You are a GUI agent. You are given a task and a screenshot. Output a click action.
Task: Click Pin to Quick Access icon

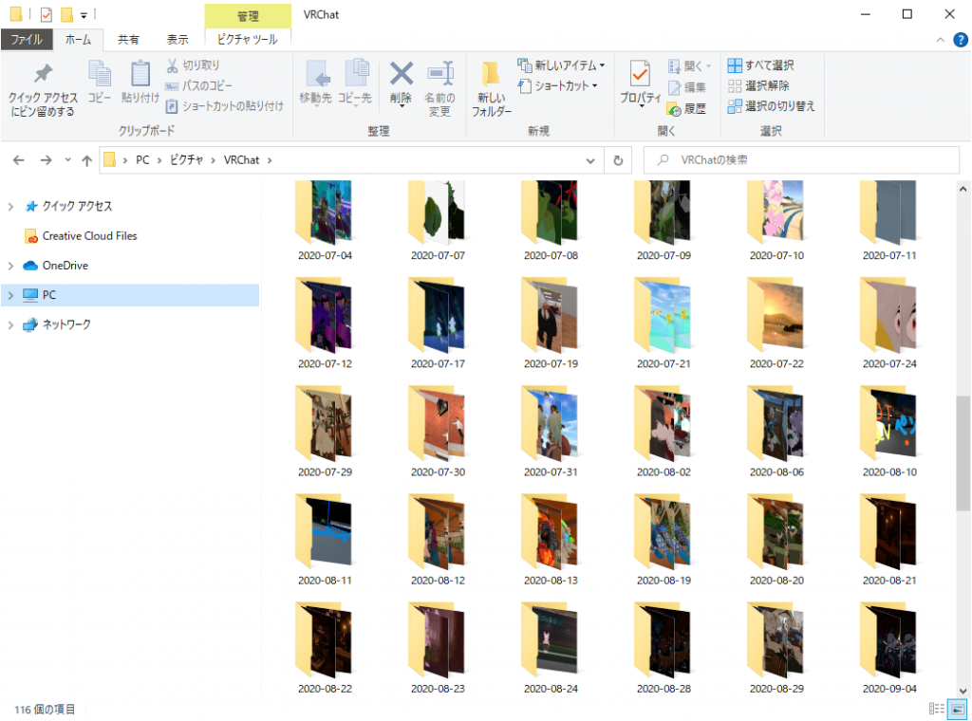pos(42,74)
